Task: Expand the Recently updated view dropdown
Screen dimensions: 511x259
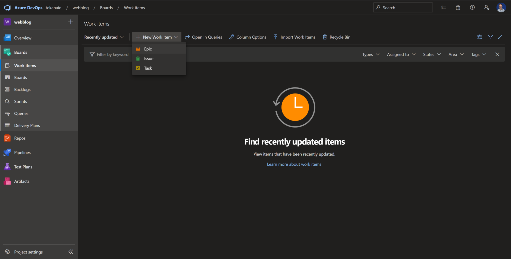Action: [104, 37]
